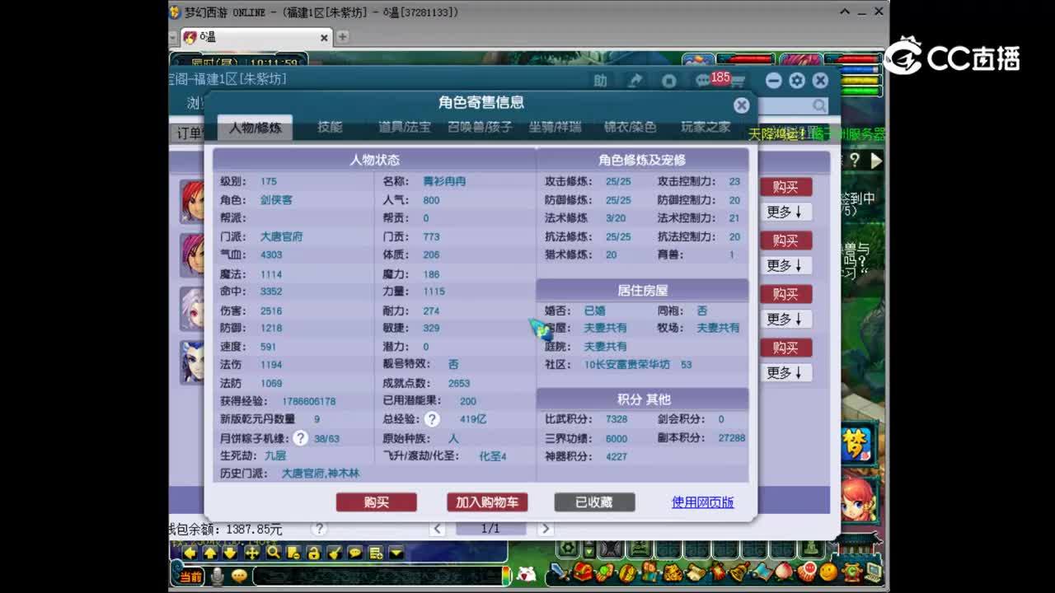The height and width of the screenshot is (593, 1055).
Task: Click the 10长安富贵荣华坊 community value
Action: [626, 364]
